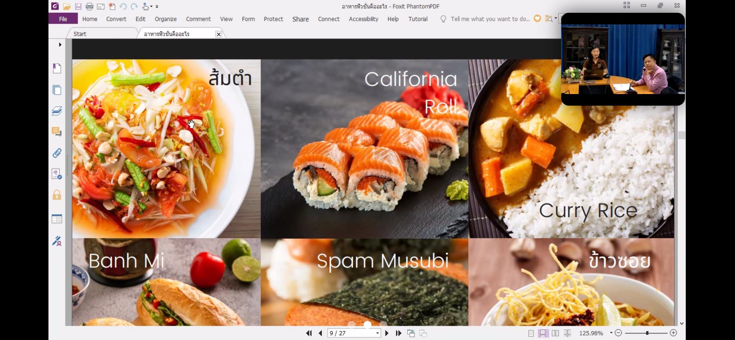Image resolution: width=735 pixels, height=340 pixels.
Task: Open the Bookmarks panel
Action: pyautogui.click(x=57, y=69)
